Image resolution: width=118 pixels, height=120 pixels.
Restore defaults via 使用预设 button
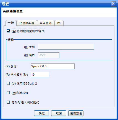click(x=76, y=113)
